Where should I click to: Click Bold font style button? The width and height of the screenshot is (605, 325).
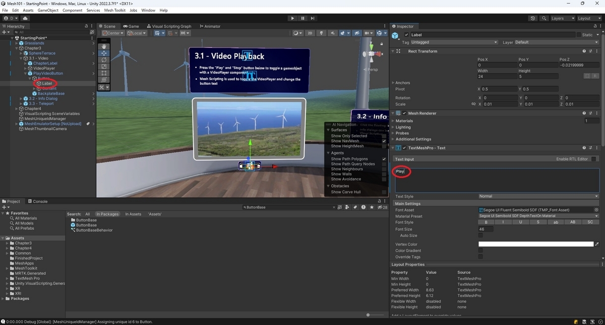[486, 222]
